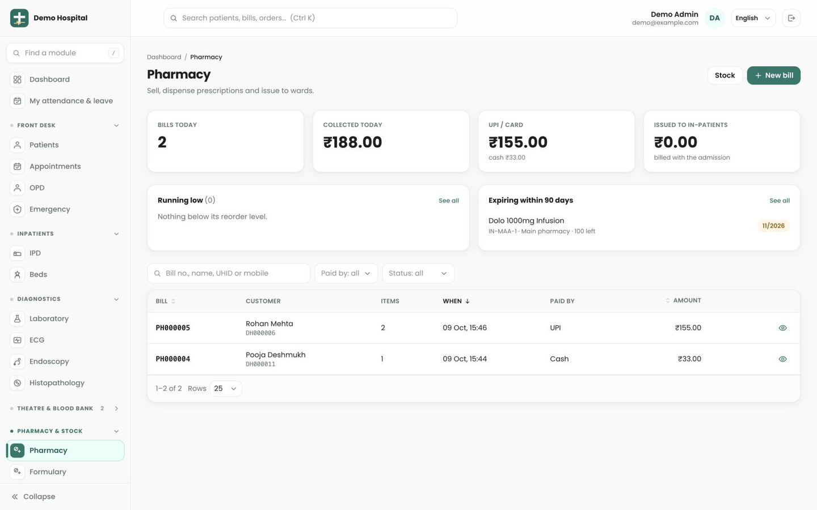This screenshot has height=510, width=817.
Task: Select the OPD module
Action: (x=65, y=188)
